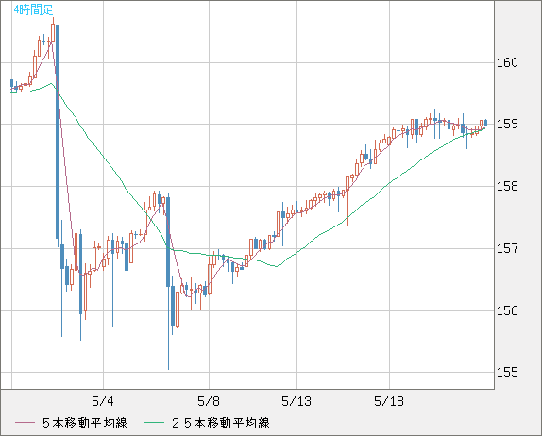
Task: Click the green 25-bar moving average legend swatch
Action: 154,423
